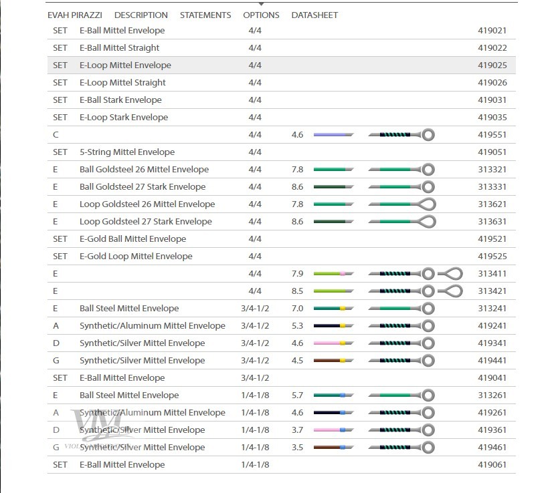Click the ball-end string icon for 419461
The image size is (548, 493).
(401, 448)
